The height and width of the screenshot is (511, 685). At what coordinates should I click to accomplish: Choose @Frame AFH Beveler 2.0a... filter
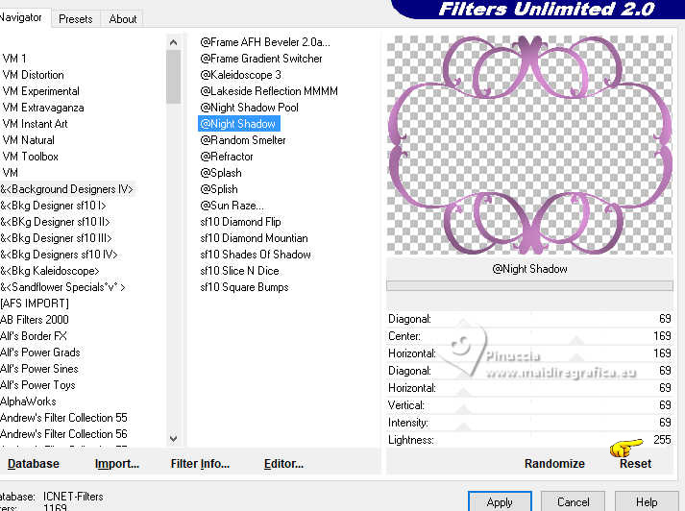tap(265, 42)
